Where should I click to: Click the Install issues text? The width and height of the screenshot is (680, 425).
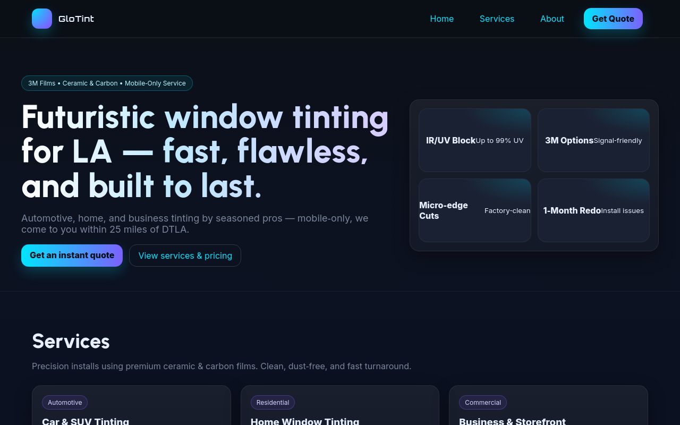pyautogui.click(x=622, y=211)
